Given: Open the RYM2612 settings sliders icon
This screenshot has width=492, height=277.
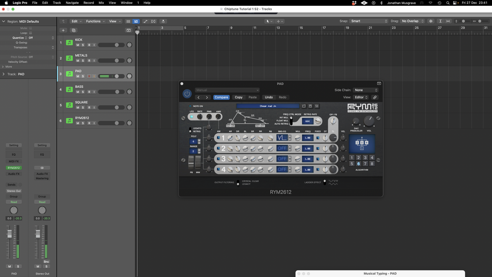Looking at the screenshot, I should (317, 106).
